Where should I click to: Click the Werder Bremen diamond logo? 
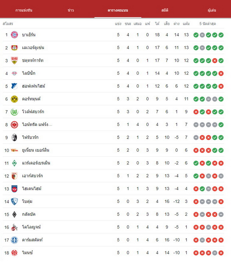14,163
